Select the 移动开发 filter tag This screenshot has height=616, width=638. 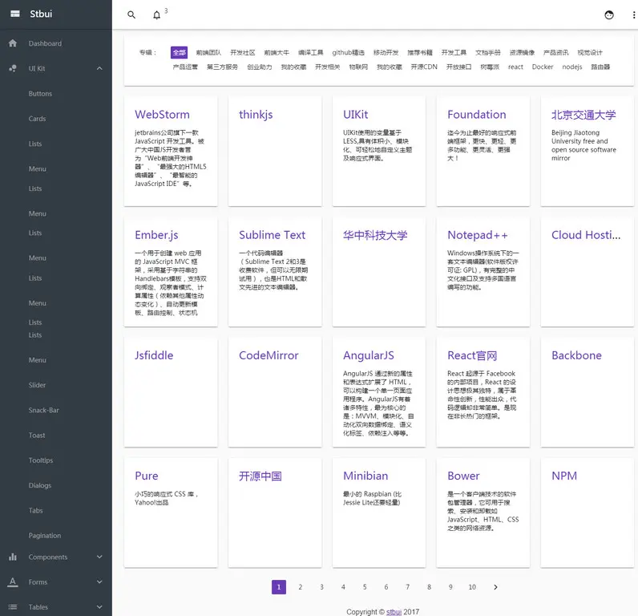(386, 52)
